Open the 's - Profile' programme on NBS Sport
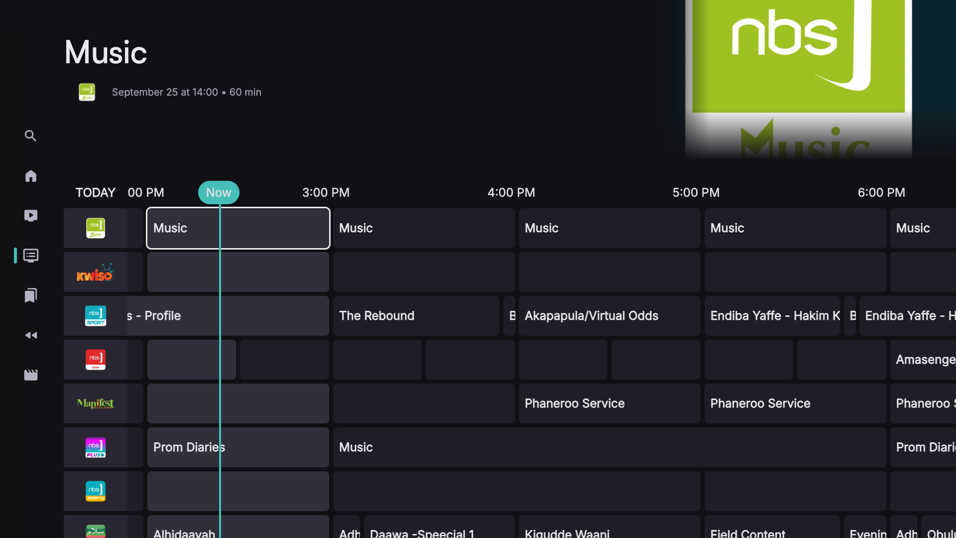Screen dimensions: 956x538 coord(228,316)
